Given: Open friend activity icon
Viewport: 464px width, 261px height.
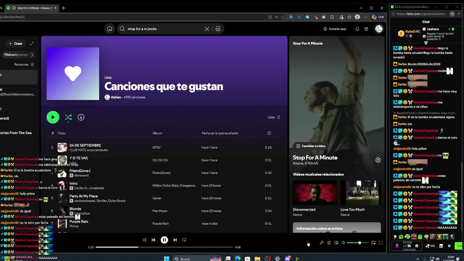Looking at the screenshot, I should point(366,29).
